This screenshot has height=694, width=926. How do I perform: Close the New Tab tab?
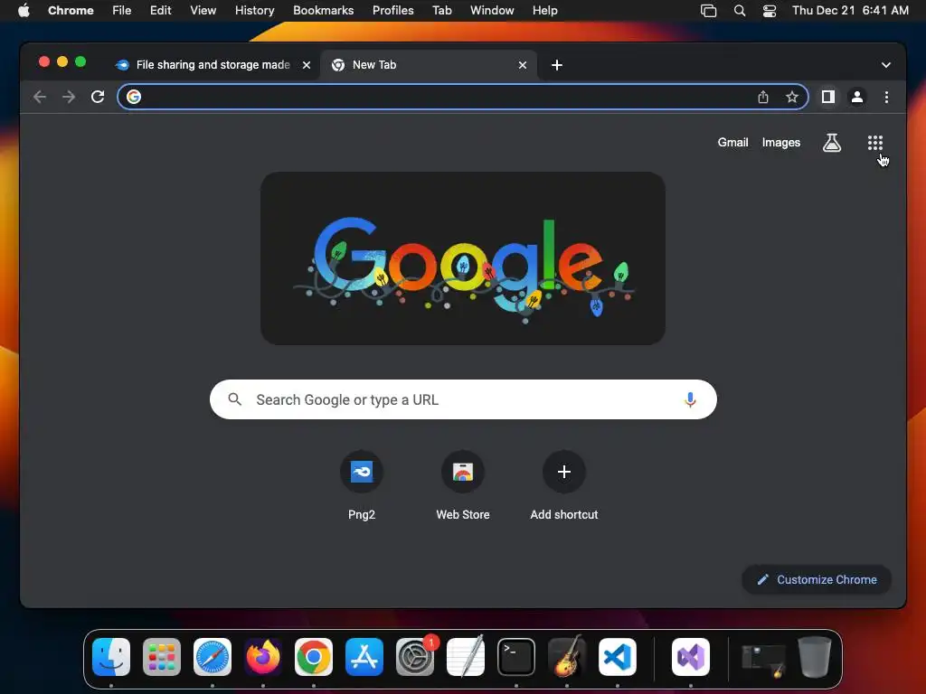(522, 65)
